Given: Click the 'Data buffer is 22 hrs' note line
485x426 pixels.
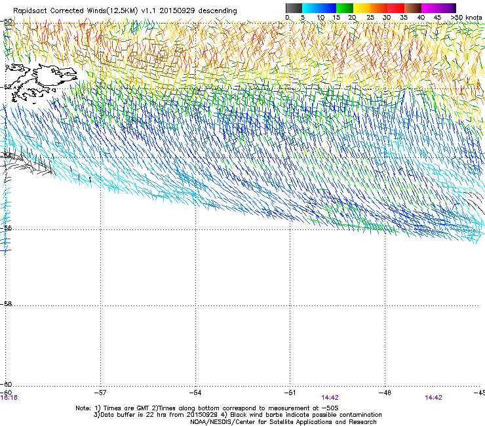Looking at the screenshot, I should point(237,415).
